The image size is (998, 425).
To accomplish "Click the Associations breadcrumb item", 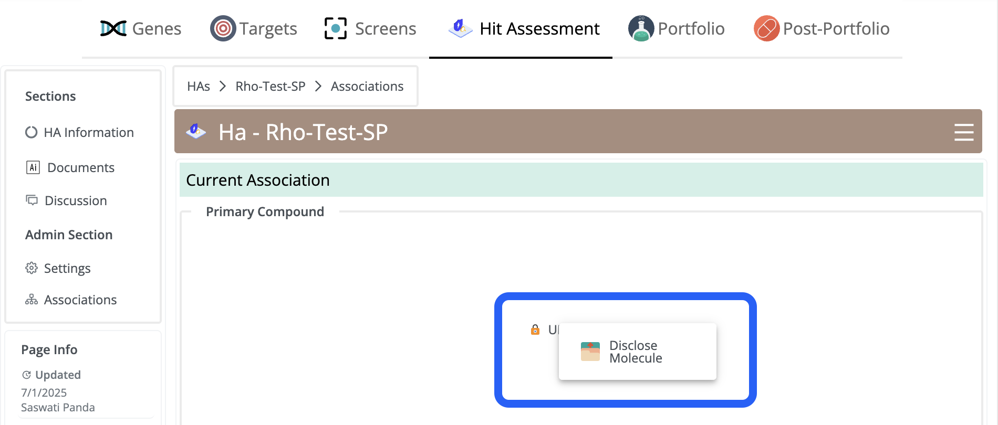I will click(367, 86).
